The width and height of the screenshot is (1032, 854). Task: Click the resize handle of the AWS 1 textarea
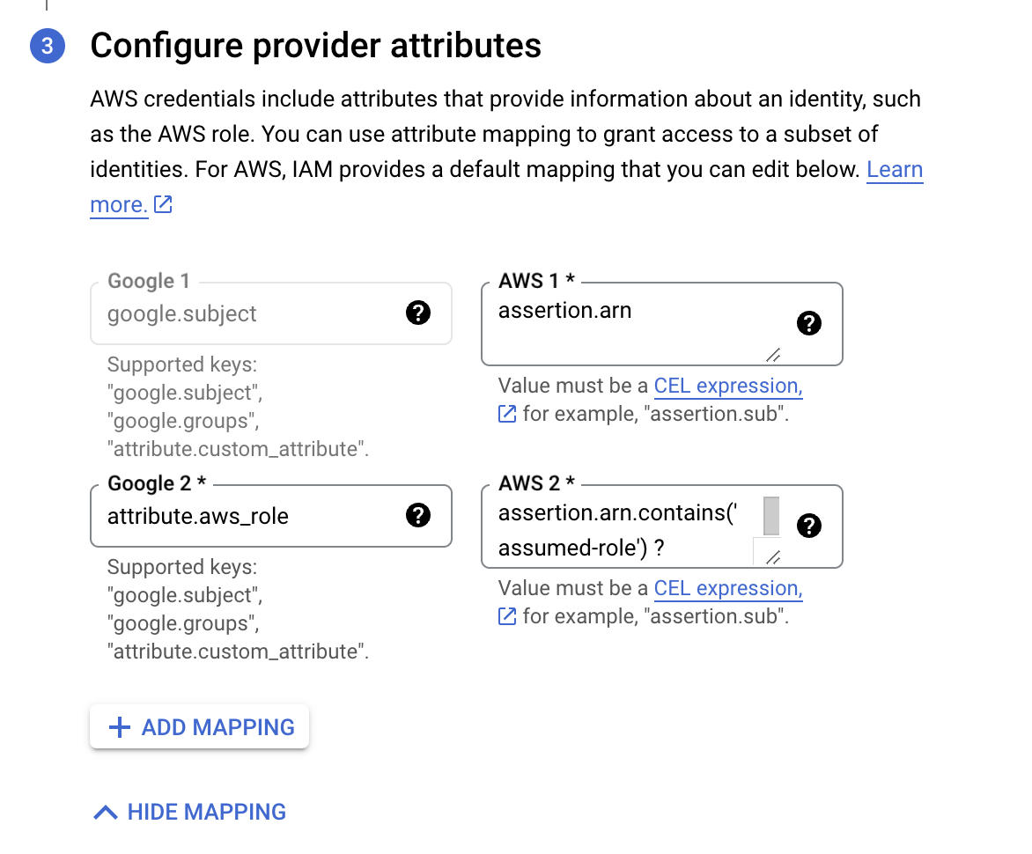tap(772, 355)
